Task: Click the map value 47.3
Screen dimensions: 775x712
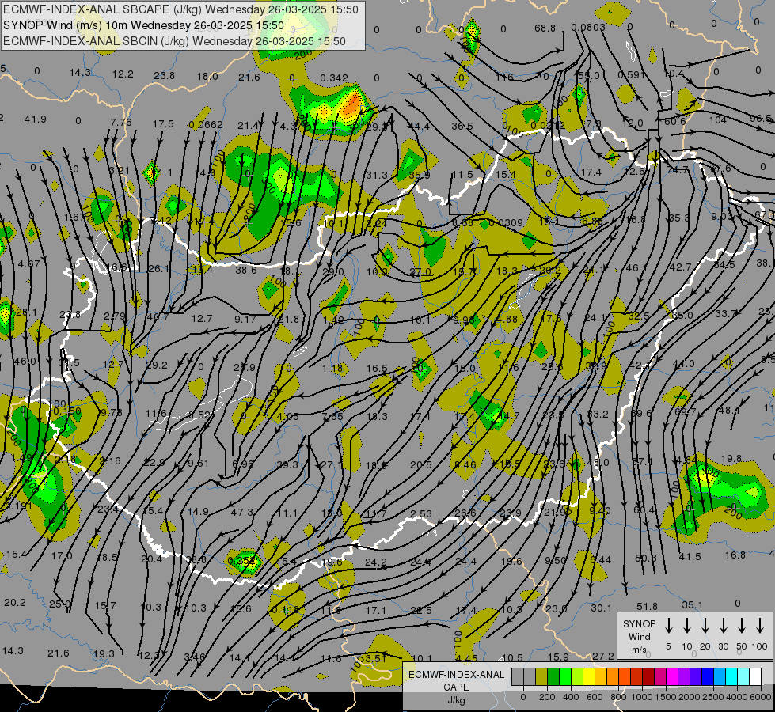Action: pos(241,513)
